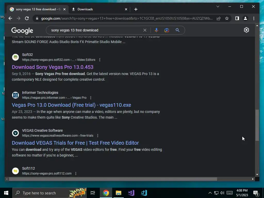Click the scroll up arrow

click(257, 26)
